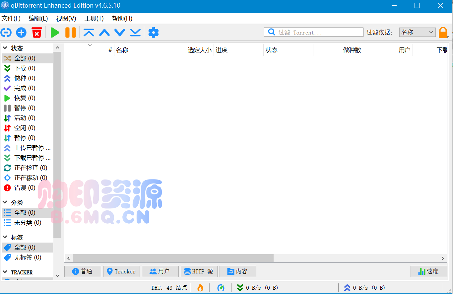Sort by # queue column header

tap(89, 50)
